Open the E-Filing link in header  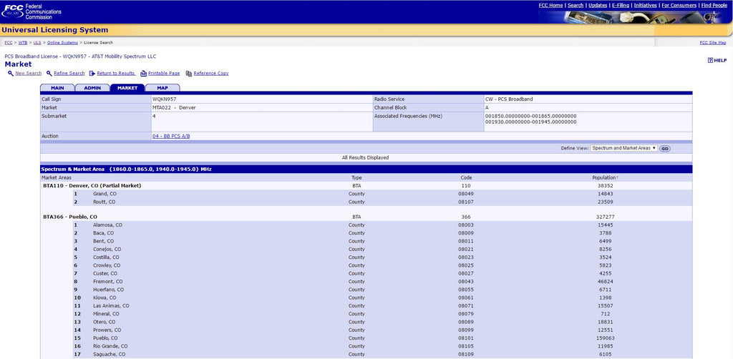pyautogui.click(x=621, y=6)
